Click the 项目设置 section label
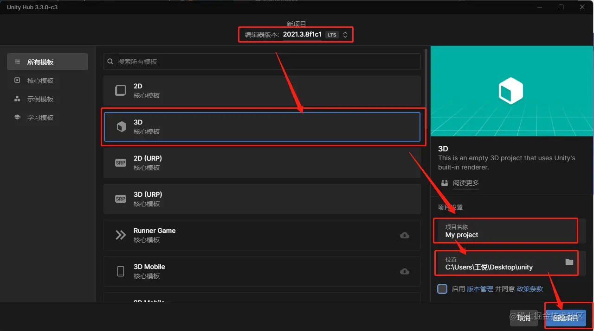This screenshot has height=331, width=594. point(450,207)
